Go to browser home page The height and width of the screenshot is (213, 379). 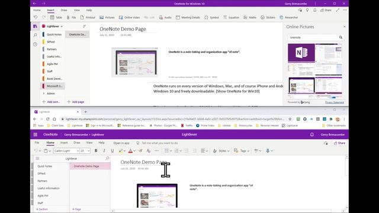[x=54, y=119]
